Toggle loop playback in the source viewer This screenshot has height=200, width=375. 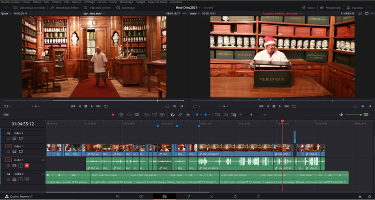[106, 106]
